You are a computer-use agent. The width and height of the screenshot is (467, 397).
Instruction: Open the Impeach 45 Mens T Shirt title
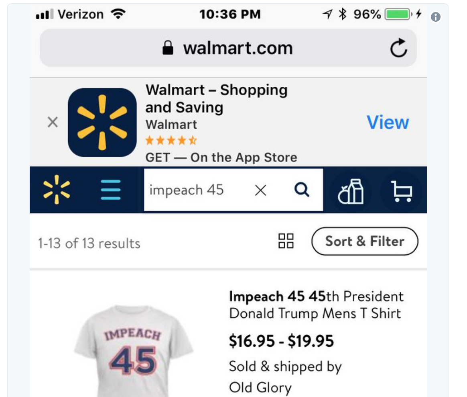pyautogui.click(x=316, y=305)
